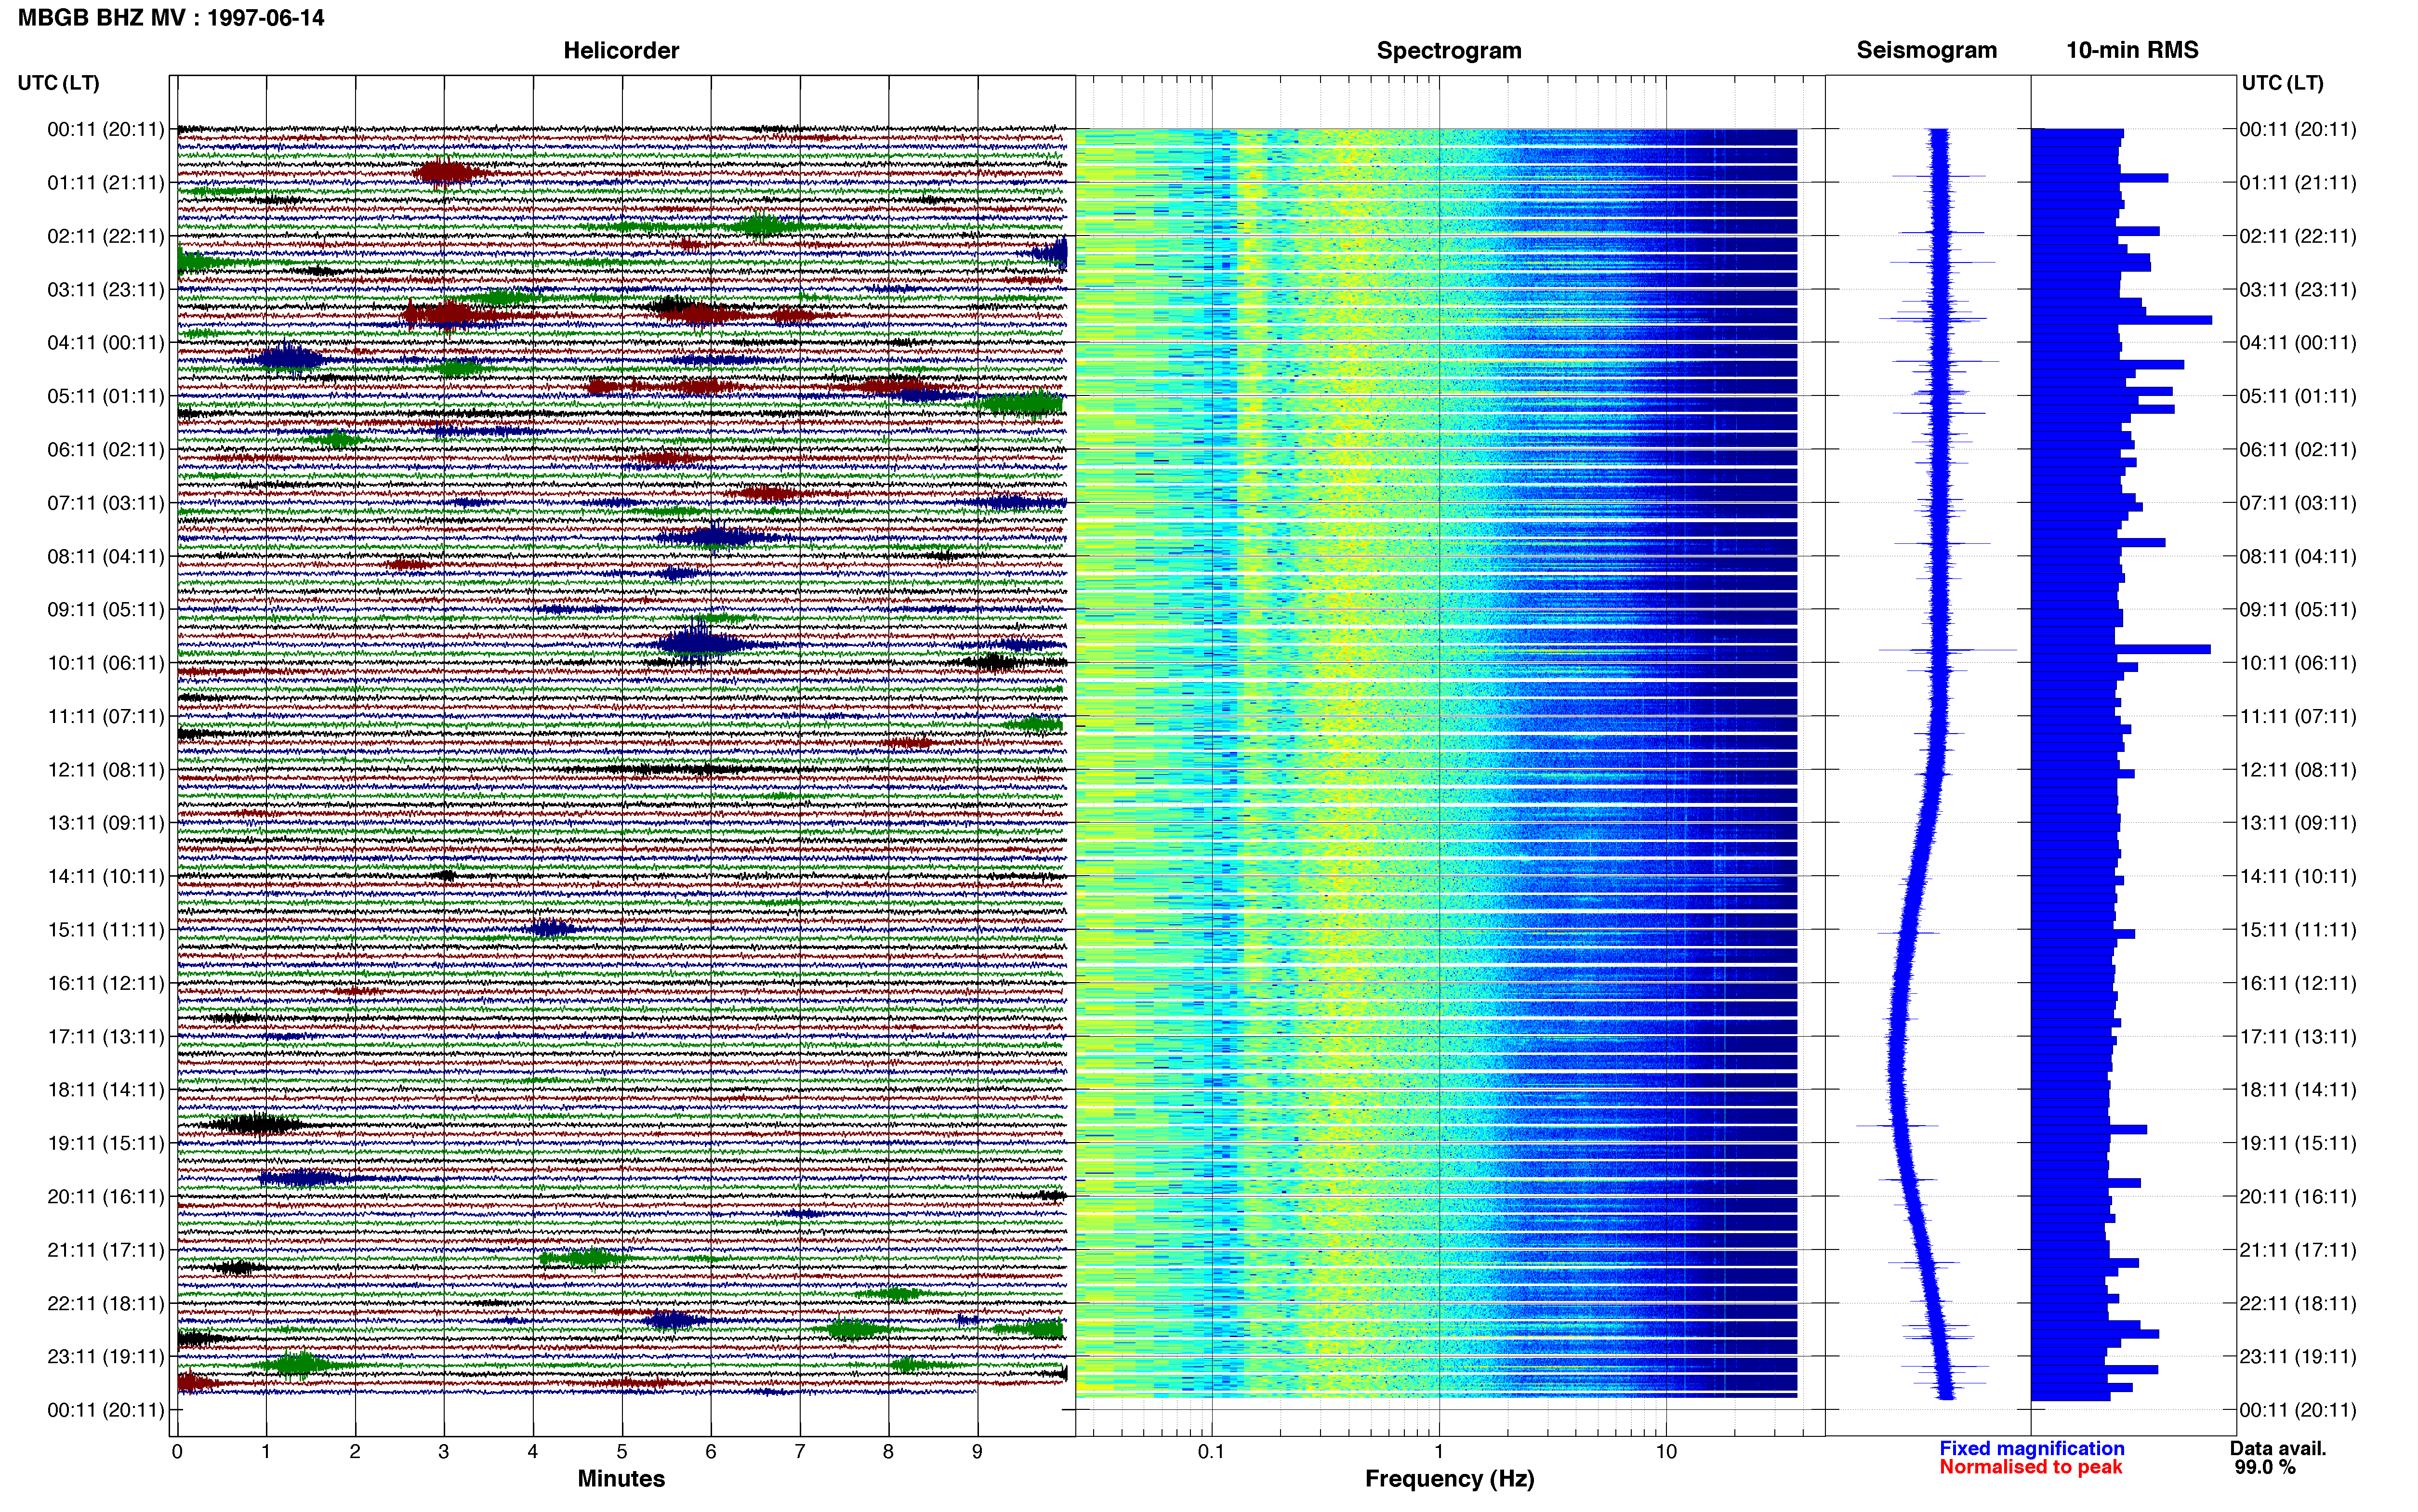The image size is (2418, 1512).
Task: Click the right time label '10:11 (06:11)'
Action: coord(2298,663)
